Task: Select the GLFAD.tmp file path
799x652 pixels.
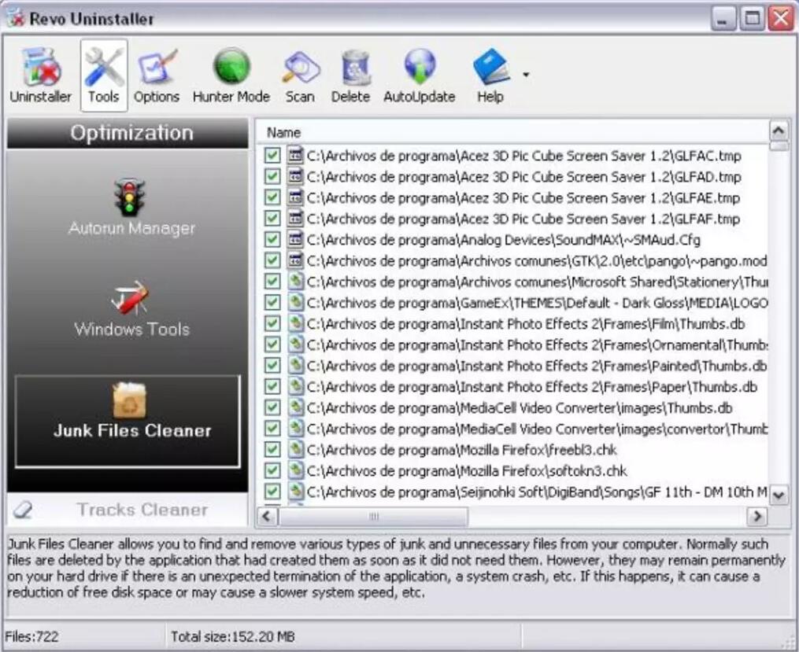Action: point(523,177)
